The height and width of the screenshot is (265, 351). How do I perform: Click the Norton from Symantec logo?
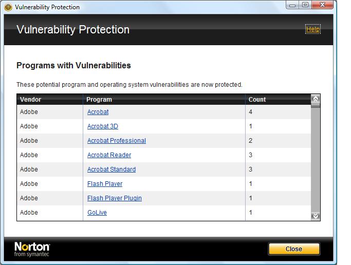click(x=32, y=249)
